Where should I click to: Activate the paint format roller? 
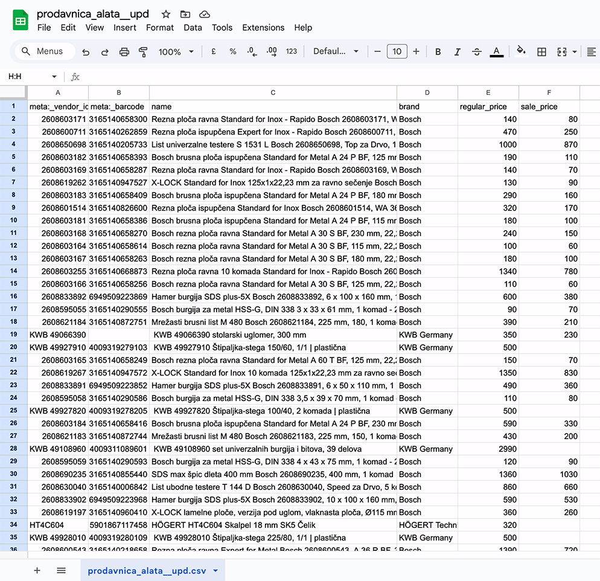tap(143, 52)
